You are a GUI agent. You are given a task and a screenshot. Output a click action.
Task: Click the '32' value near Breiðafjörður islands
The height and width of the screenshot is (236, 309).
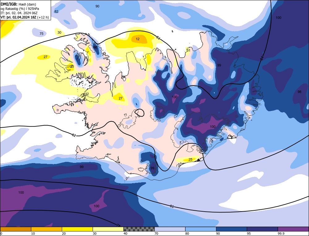[x=87, y=94]
